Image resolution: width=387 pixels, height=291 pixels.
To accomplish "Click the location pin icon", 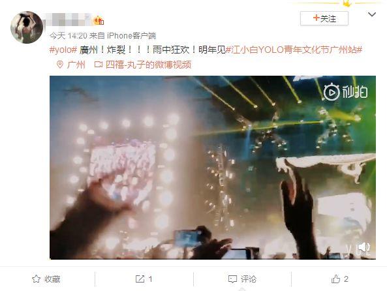I will coord(60,65).
